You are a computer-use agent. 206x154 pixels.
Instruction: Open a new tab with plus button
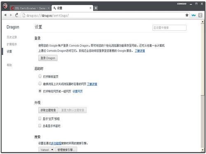click(x=96, y=8)
